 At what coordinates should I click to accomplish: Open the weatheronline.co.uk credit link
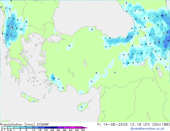(147, 129)
